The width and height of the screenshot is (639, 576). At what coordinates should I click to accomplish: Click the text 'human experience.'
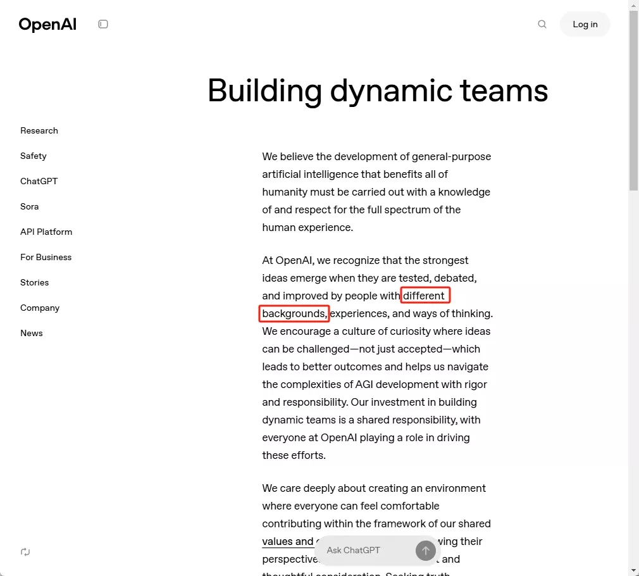click(x=307, y=227)
